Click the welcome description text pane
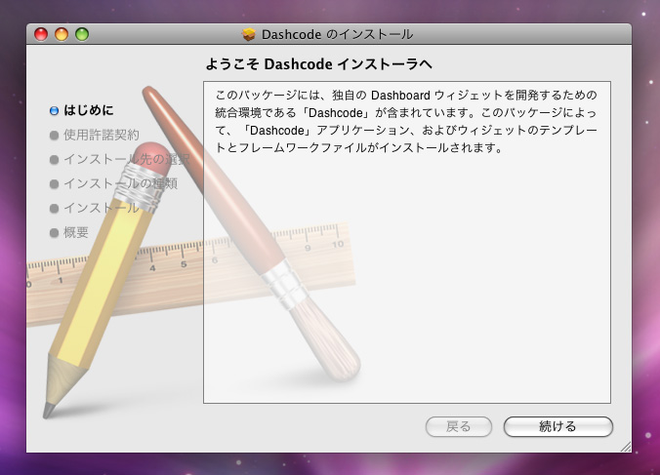This screenshot has height=475, width=660. pos(407,243)
